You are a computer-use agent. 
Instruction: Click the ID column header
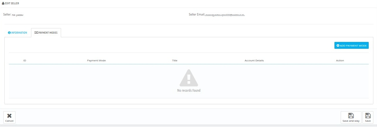click(24, 60)
